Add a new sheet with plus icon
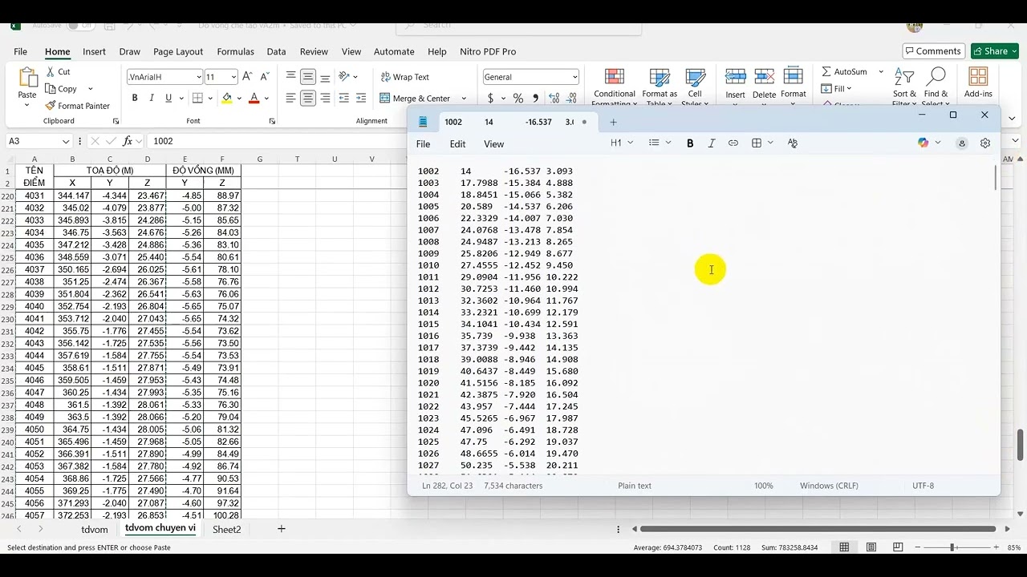The height and width of the screenshot is (577, 1027). click(x=281, y=529)
